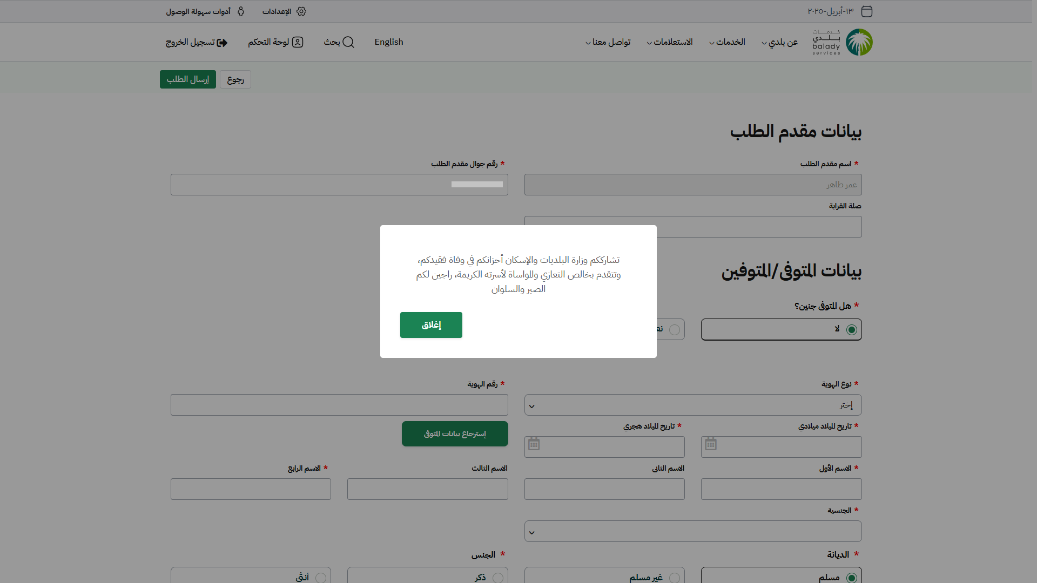The image size is (1037, 583).
Task: Expand the نوع الهوية dropdown
Action: pos(693,405)
